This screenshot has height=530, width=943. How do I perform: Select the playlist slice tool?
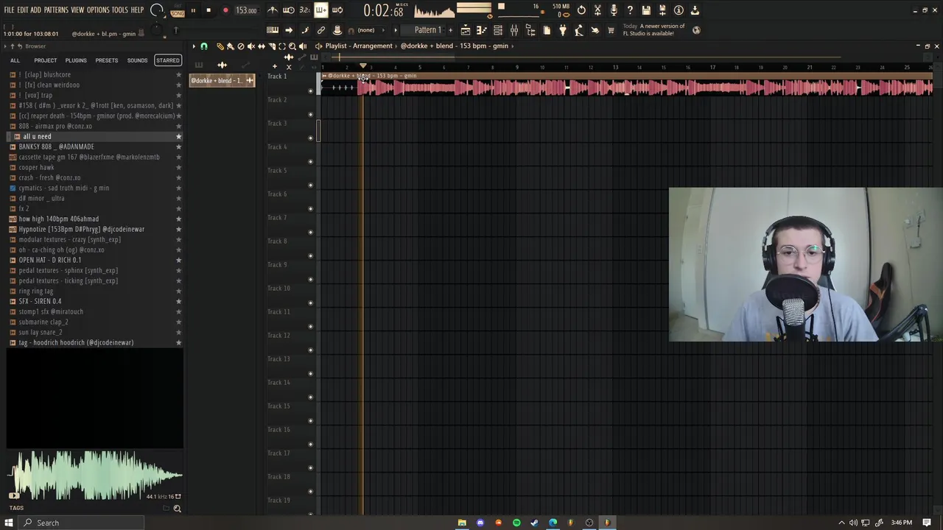pos(272,46)
